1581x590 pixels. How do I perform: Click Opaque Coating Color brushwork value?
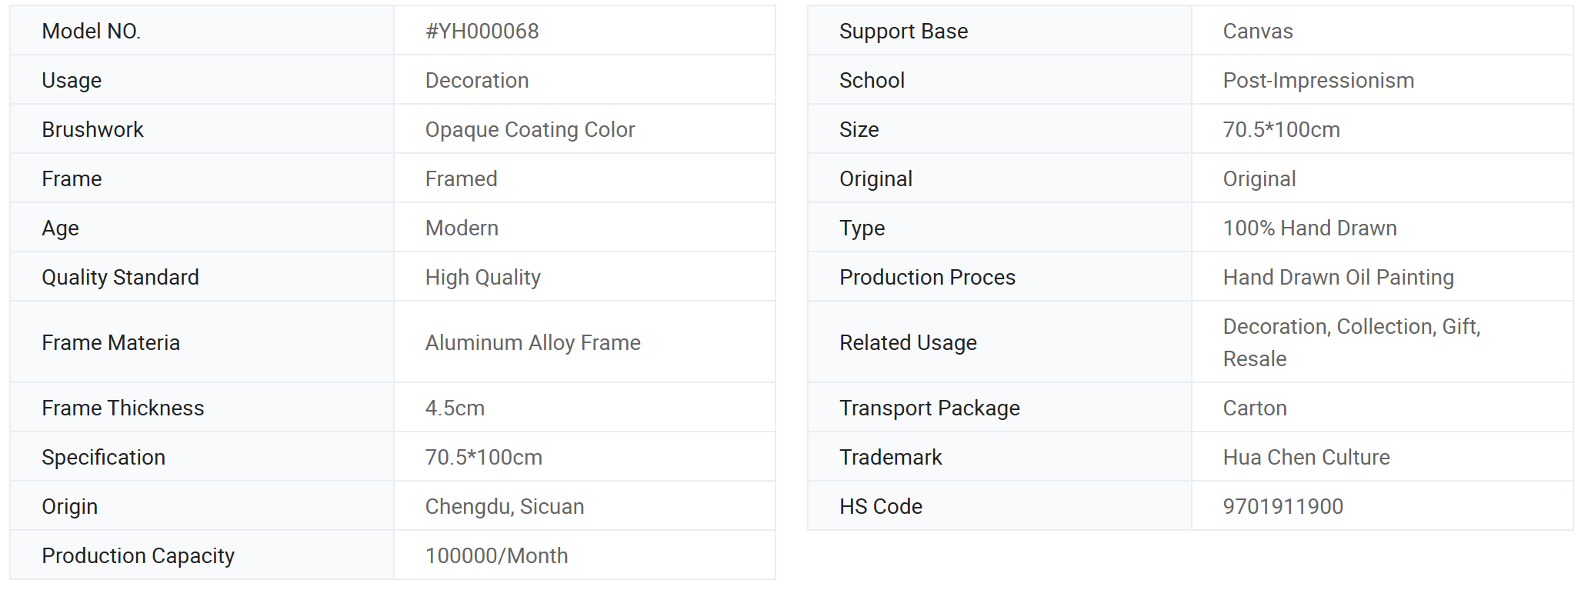pyautogui.click(x=530, y=130)
